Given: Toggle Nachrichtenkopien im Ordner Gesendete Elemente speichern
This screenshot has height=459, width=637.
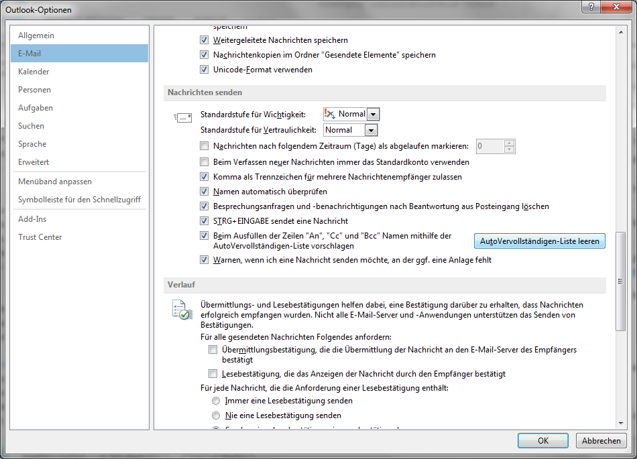Looking at the screenshot, I should point(204,55).
